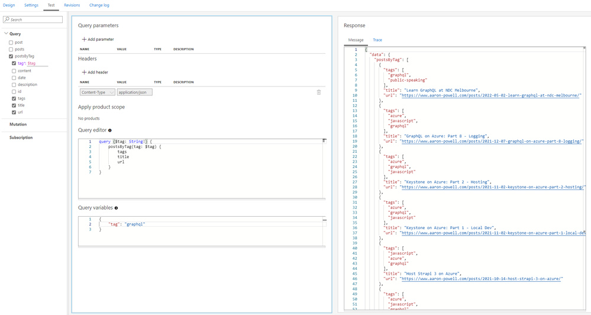Switch to the Trace response tab
The image size is (591, 315).
[377, 40]
